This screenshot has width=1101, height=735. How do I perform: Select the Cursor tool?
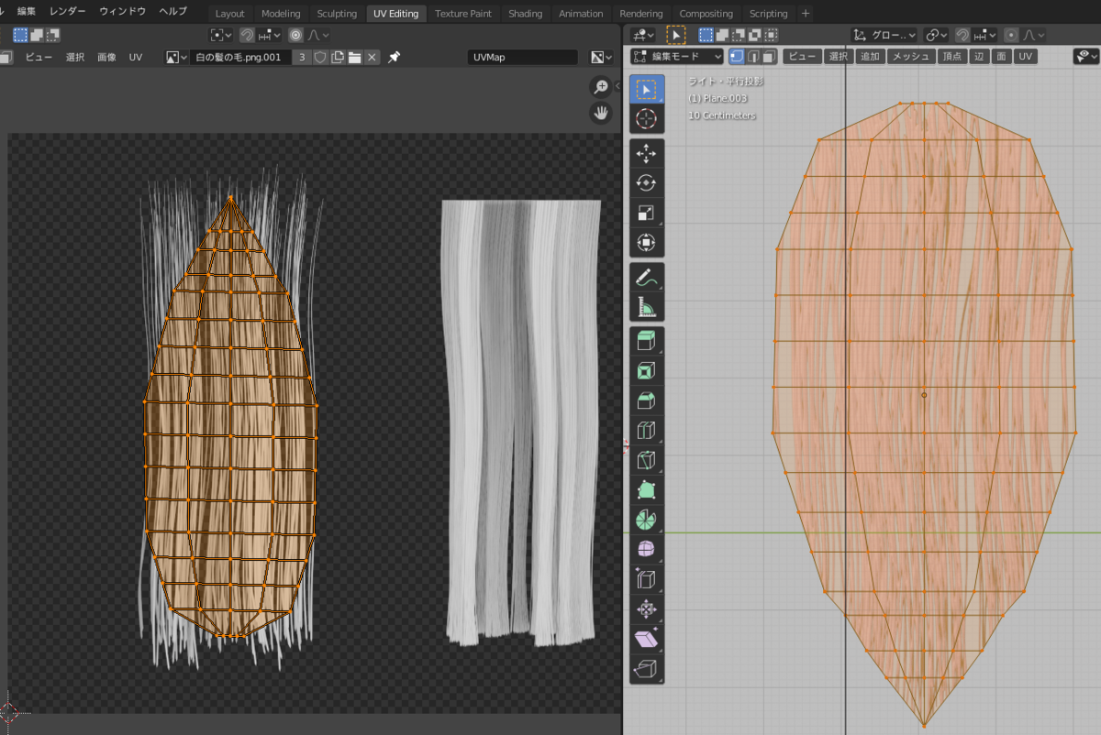647,119
